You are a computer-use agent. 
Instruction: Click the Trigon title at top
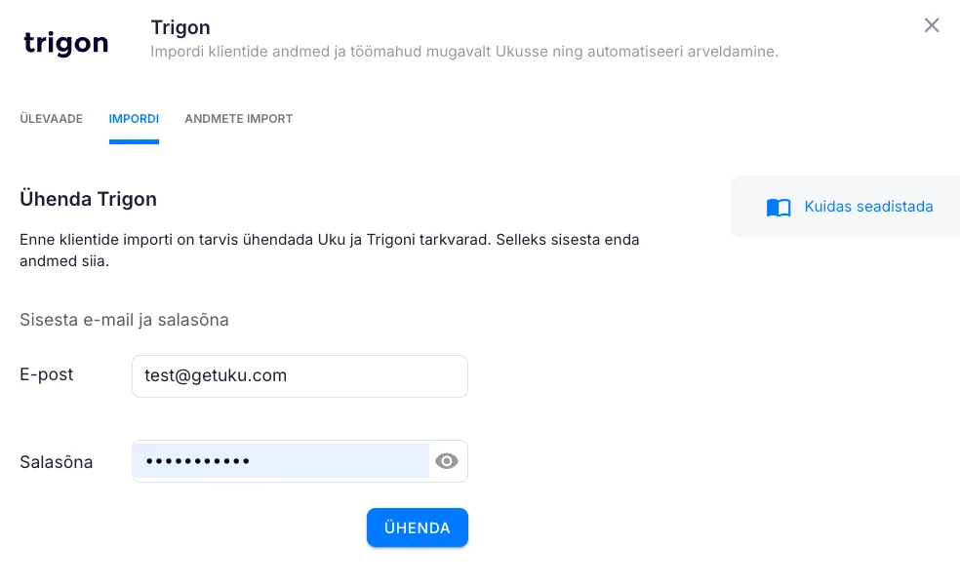tap(180, 27)
